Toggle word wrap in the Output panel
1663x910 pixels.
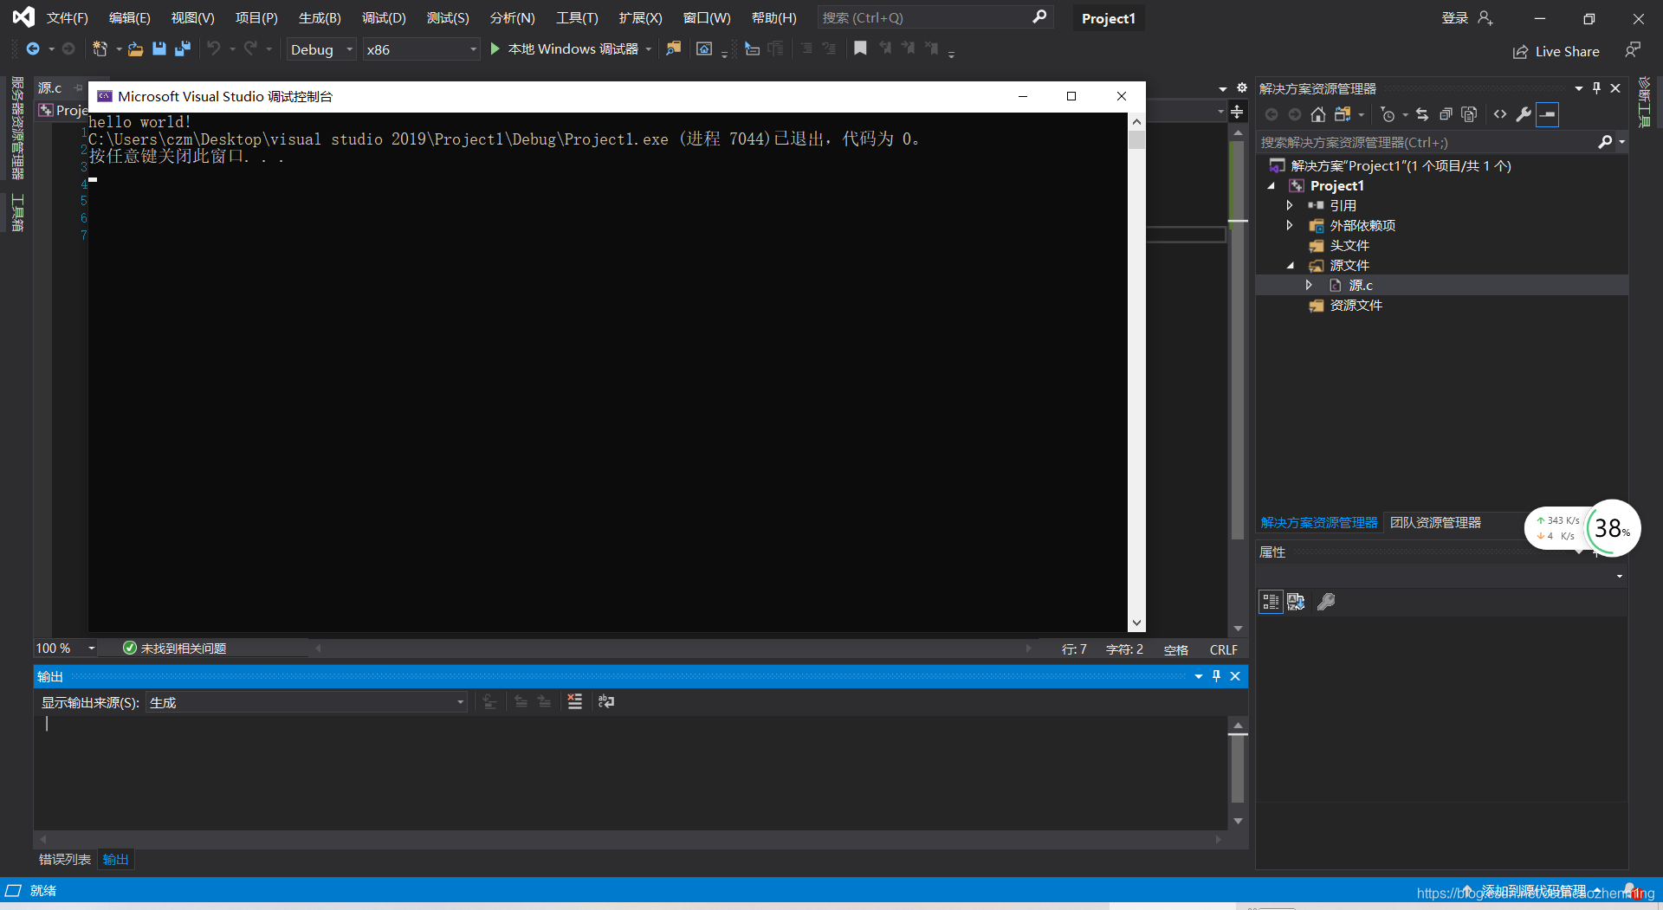tap(605, 702)
